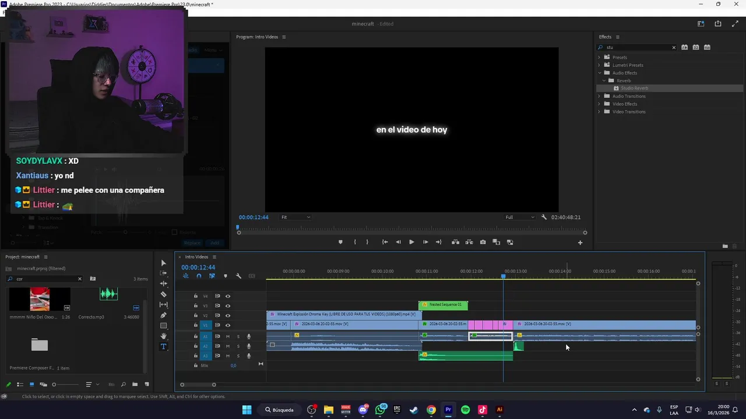
Task: Open Program: Intro Videos panel menu
Action: click(x=284, y=37)
